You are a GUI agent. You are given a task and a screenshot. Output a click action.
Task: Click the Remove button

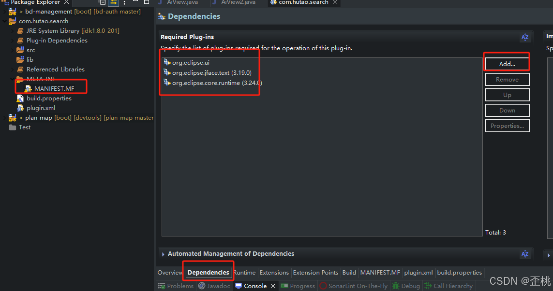[507, 80]
